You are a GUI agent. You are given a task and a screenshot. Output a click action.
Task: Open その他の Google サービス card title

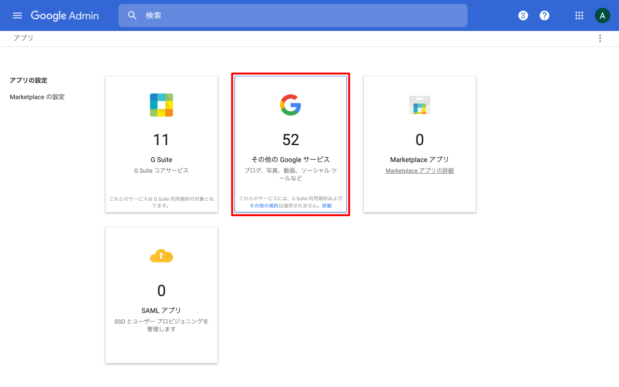291,160
